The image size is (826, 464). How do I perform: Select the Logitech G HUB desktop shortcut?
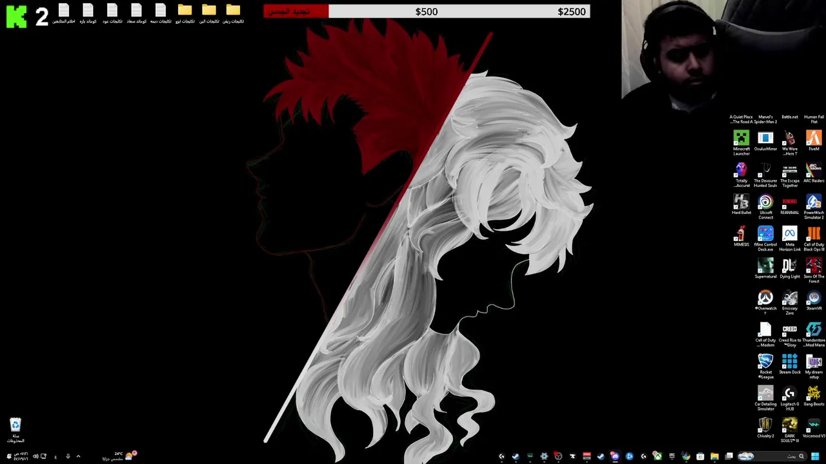pyautogui.click(x=789, y=398)
